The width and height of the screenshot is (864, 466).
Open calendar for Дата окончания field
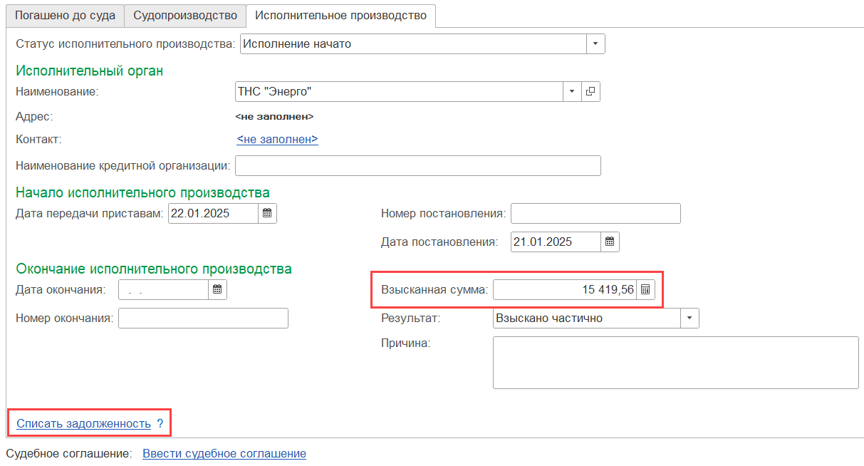217,289
